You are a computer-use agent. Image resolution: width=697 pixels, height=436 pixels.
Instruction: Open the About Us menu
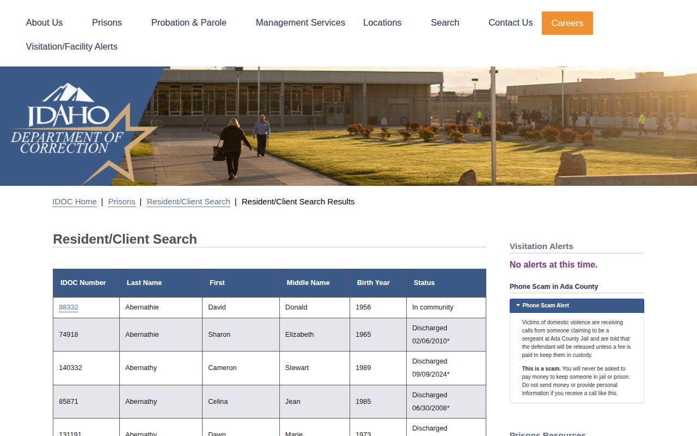[x=44, y=23]
